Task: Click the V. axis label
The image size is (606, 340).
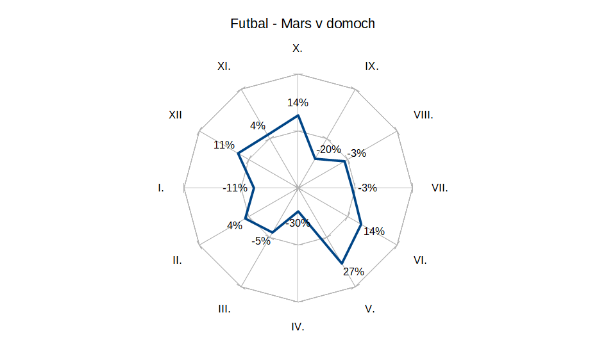Action: [x=369, y=309]
